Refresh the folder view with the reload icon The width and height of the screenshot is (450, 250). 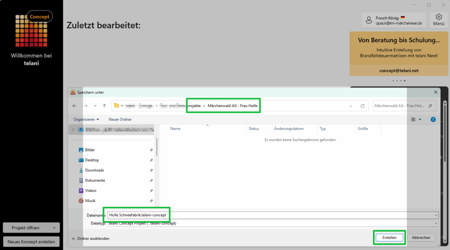363,106
